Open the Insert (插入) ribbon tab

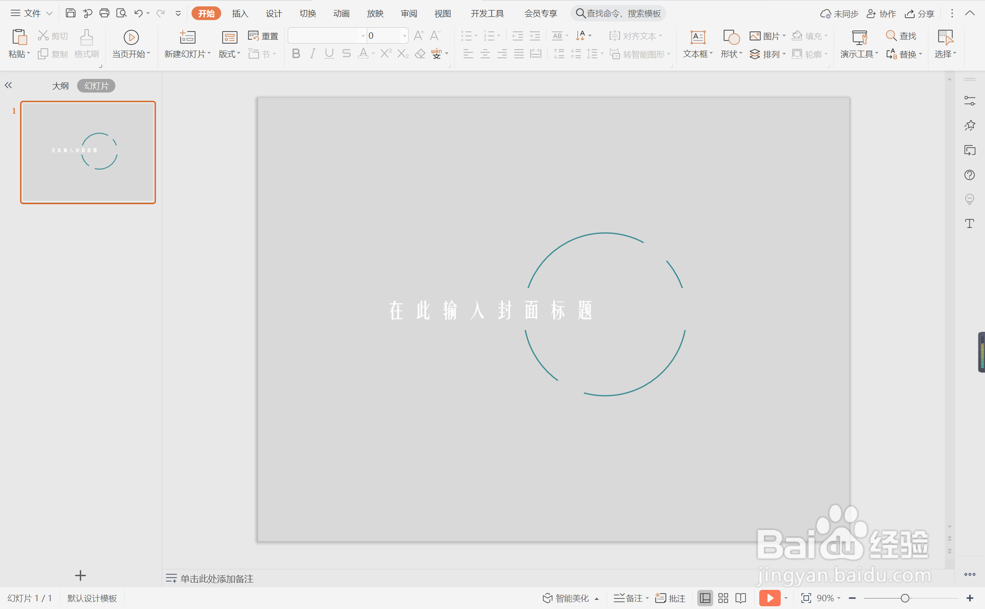(240, 13)
